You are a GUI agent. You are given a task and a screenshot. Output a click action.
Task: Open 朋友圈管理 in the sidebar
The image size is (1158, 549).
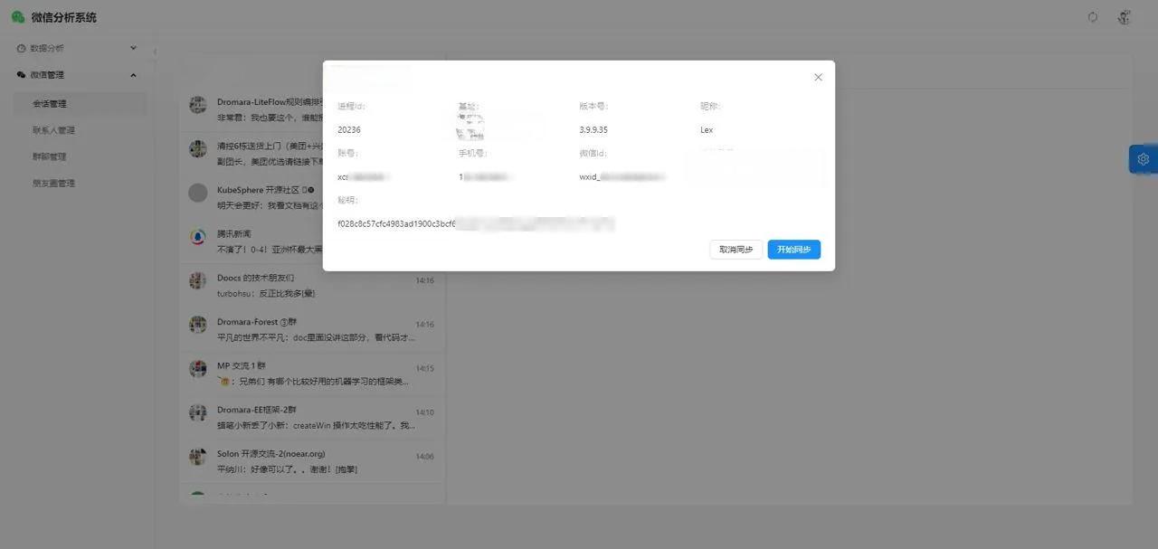[x=53, y=184]
